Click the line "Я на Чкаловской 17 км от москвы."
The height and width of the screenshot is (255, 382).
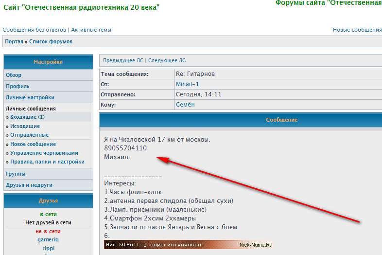click(x=157, y=140)
